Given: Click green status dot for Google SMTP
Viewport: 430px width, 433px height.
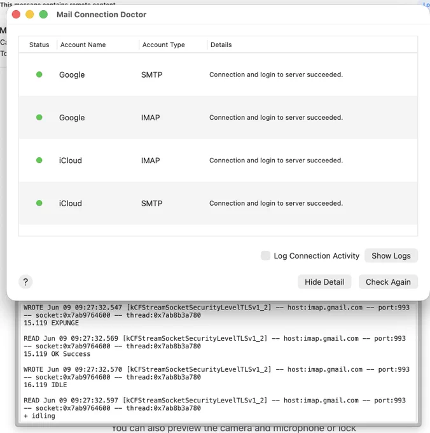Looking at the screenshot, I should (39, 75).
